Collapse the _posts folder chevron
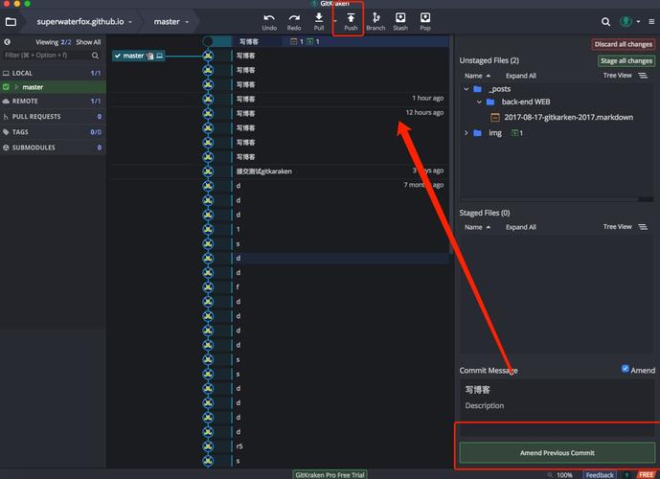The height and width of the screenshot is (479, 660). (x=466, y=89)
